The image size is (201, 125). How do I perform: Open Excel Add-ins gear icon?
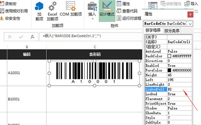(52, 6)
